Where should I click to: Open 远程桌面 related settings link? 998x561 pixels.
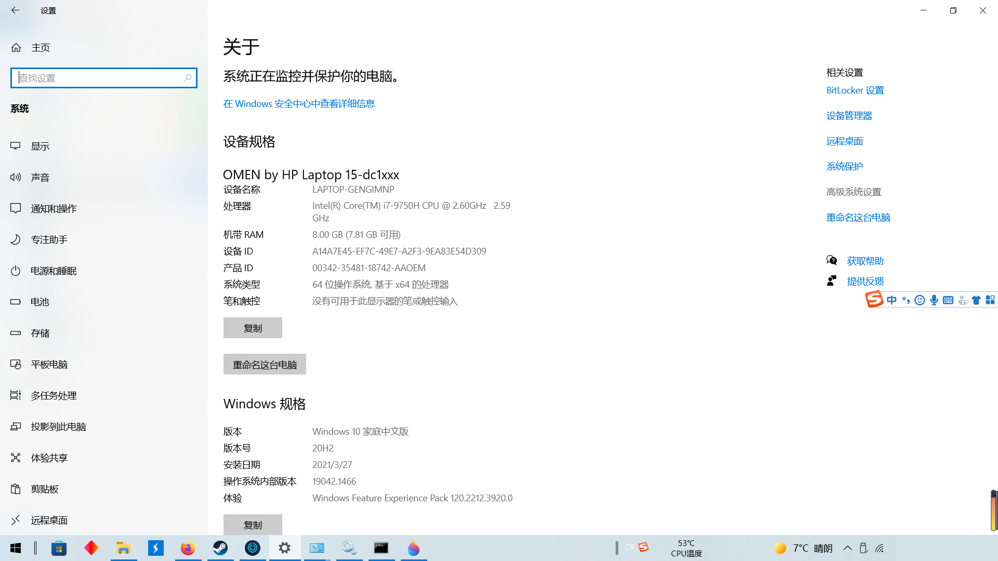coord(845,141)
